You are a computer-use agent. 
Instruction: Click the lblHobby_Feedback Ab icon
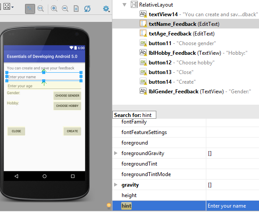pyautogui.click(x=143, y=53)
